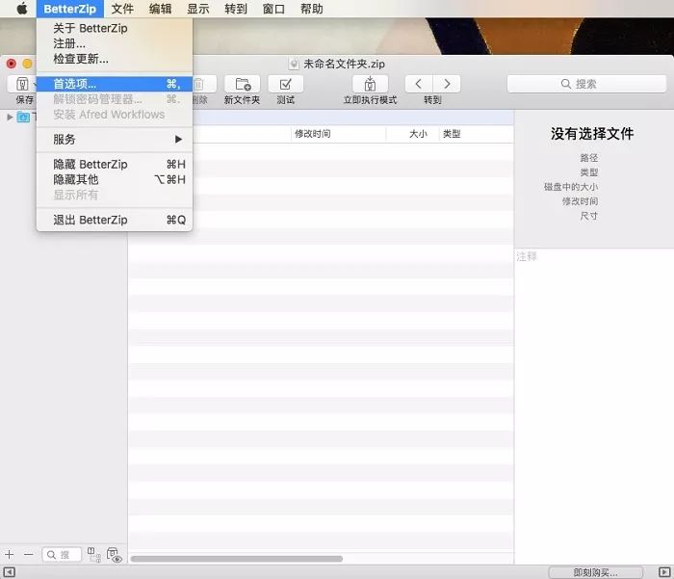Expand the sidebar folder disclosure triangle
Image resolution: width=674 pixels, height=579 pixels.
[10, 117]
